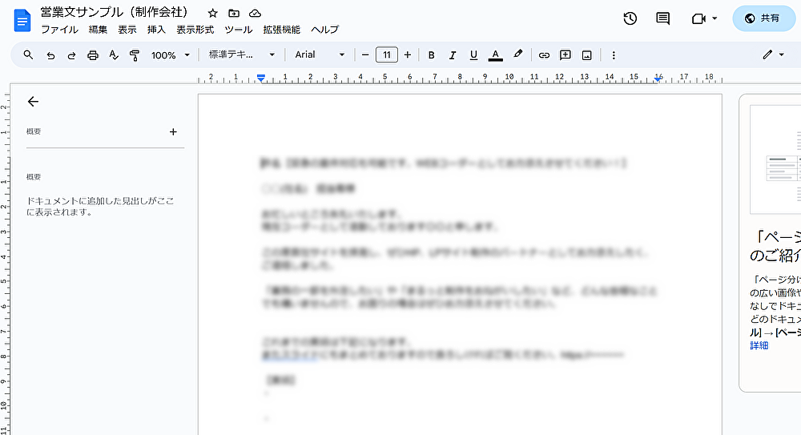Viewport: 801px width, 435px height.
Task: Insert an image from toolbar
Action: click(x=587, y=55)
